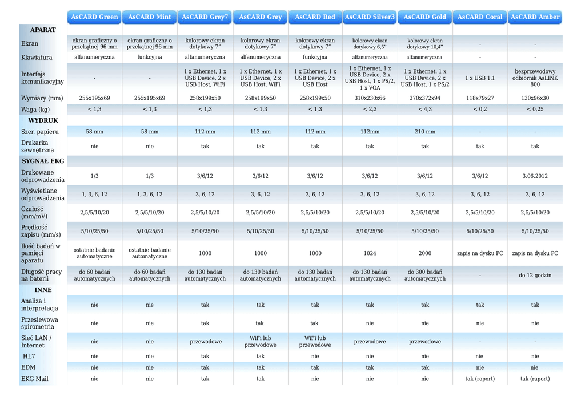Viewport: 585px width, 413px height.
Task: Click the INNE section heading
Action: click(x=43, y=290)
